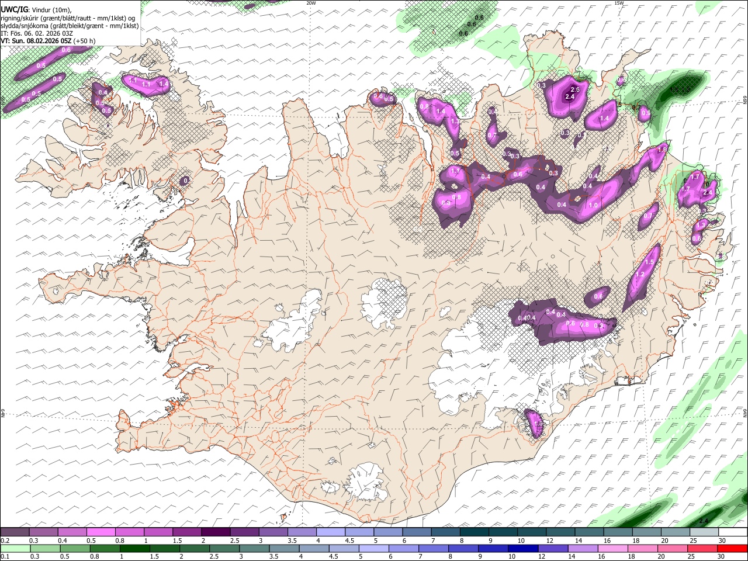
Task: Select lavender snow swatch between 4 and 4.5
Action: point(331,532)
